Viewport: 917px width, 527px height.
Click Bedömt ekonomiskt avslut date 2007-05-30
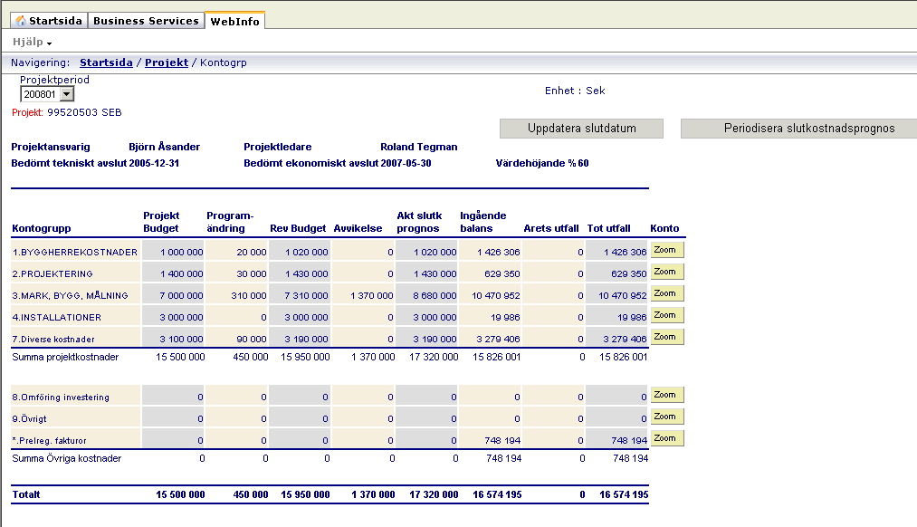[x=406, y=163]
